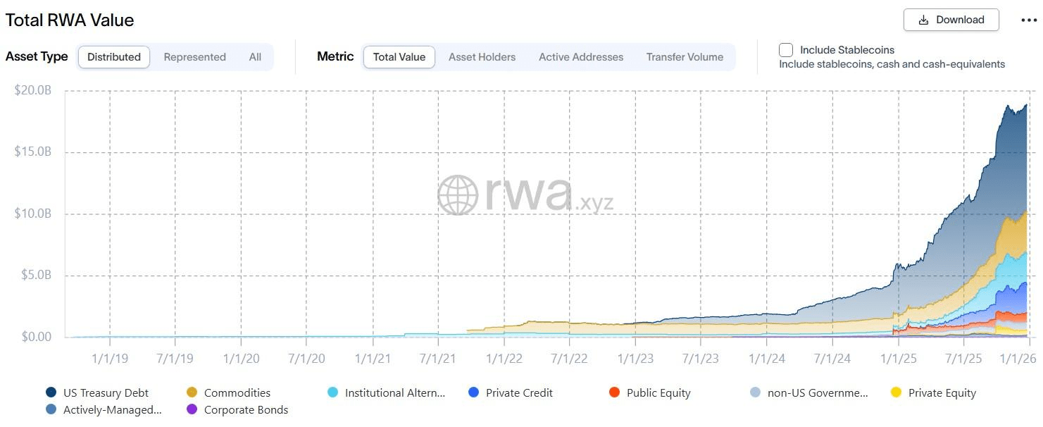Click the Institutional Alternatives legend dot
1043x427 pixels.
(333, 392)
